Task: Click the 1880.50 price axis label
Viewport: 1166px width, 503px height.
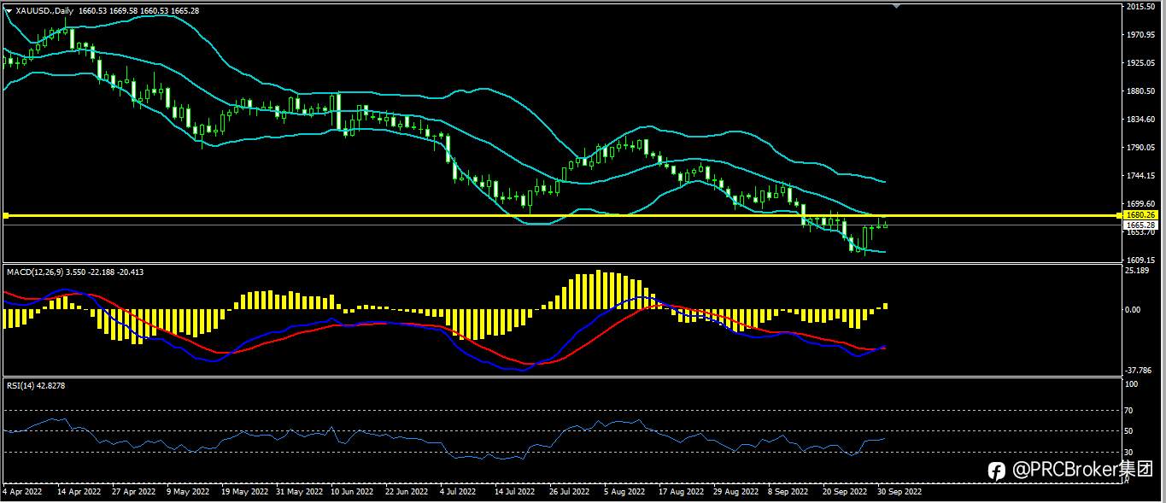Action: point(1141,91)
